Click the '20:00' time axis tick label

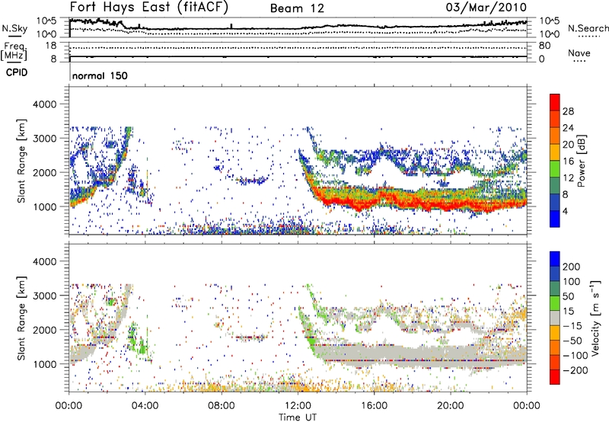pyautogui.click(x=450, y=406)
